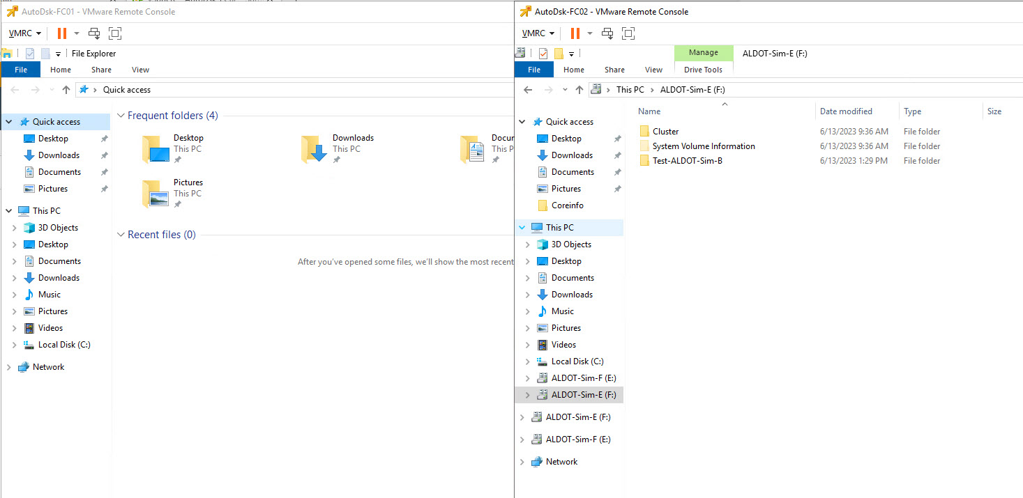Open the Cluster folder
The image size is (1023, 498).
[x=665, y=132]
